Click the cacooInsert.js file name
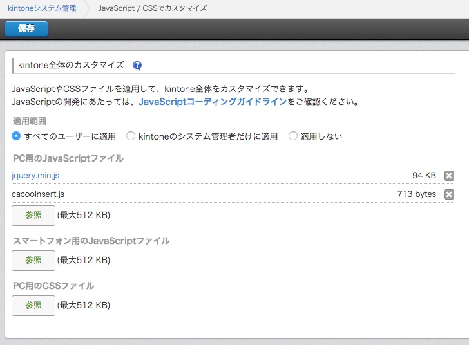The height and width of the screenshot is (345, 469). (x=38, y=194)
